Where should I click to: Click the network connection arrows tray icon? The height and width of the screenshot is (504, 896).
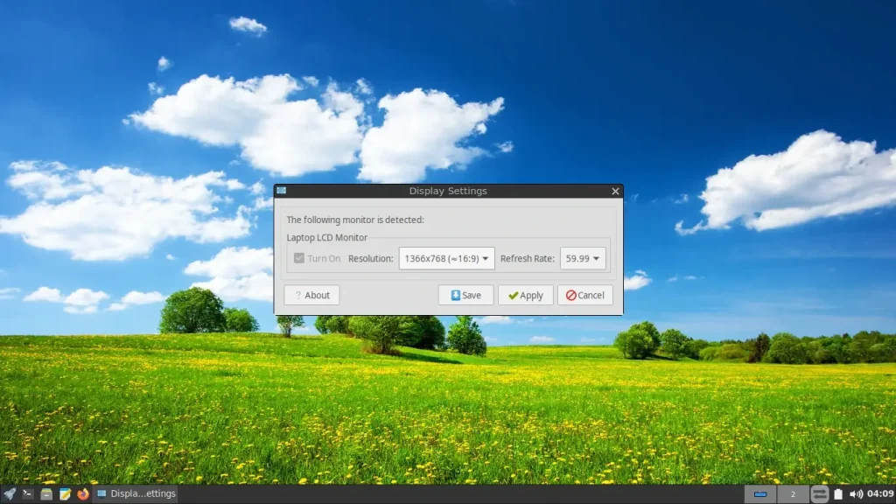819,493
